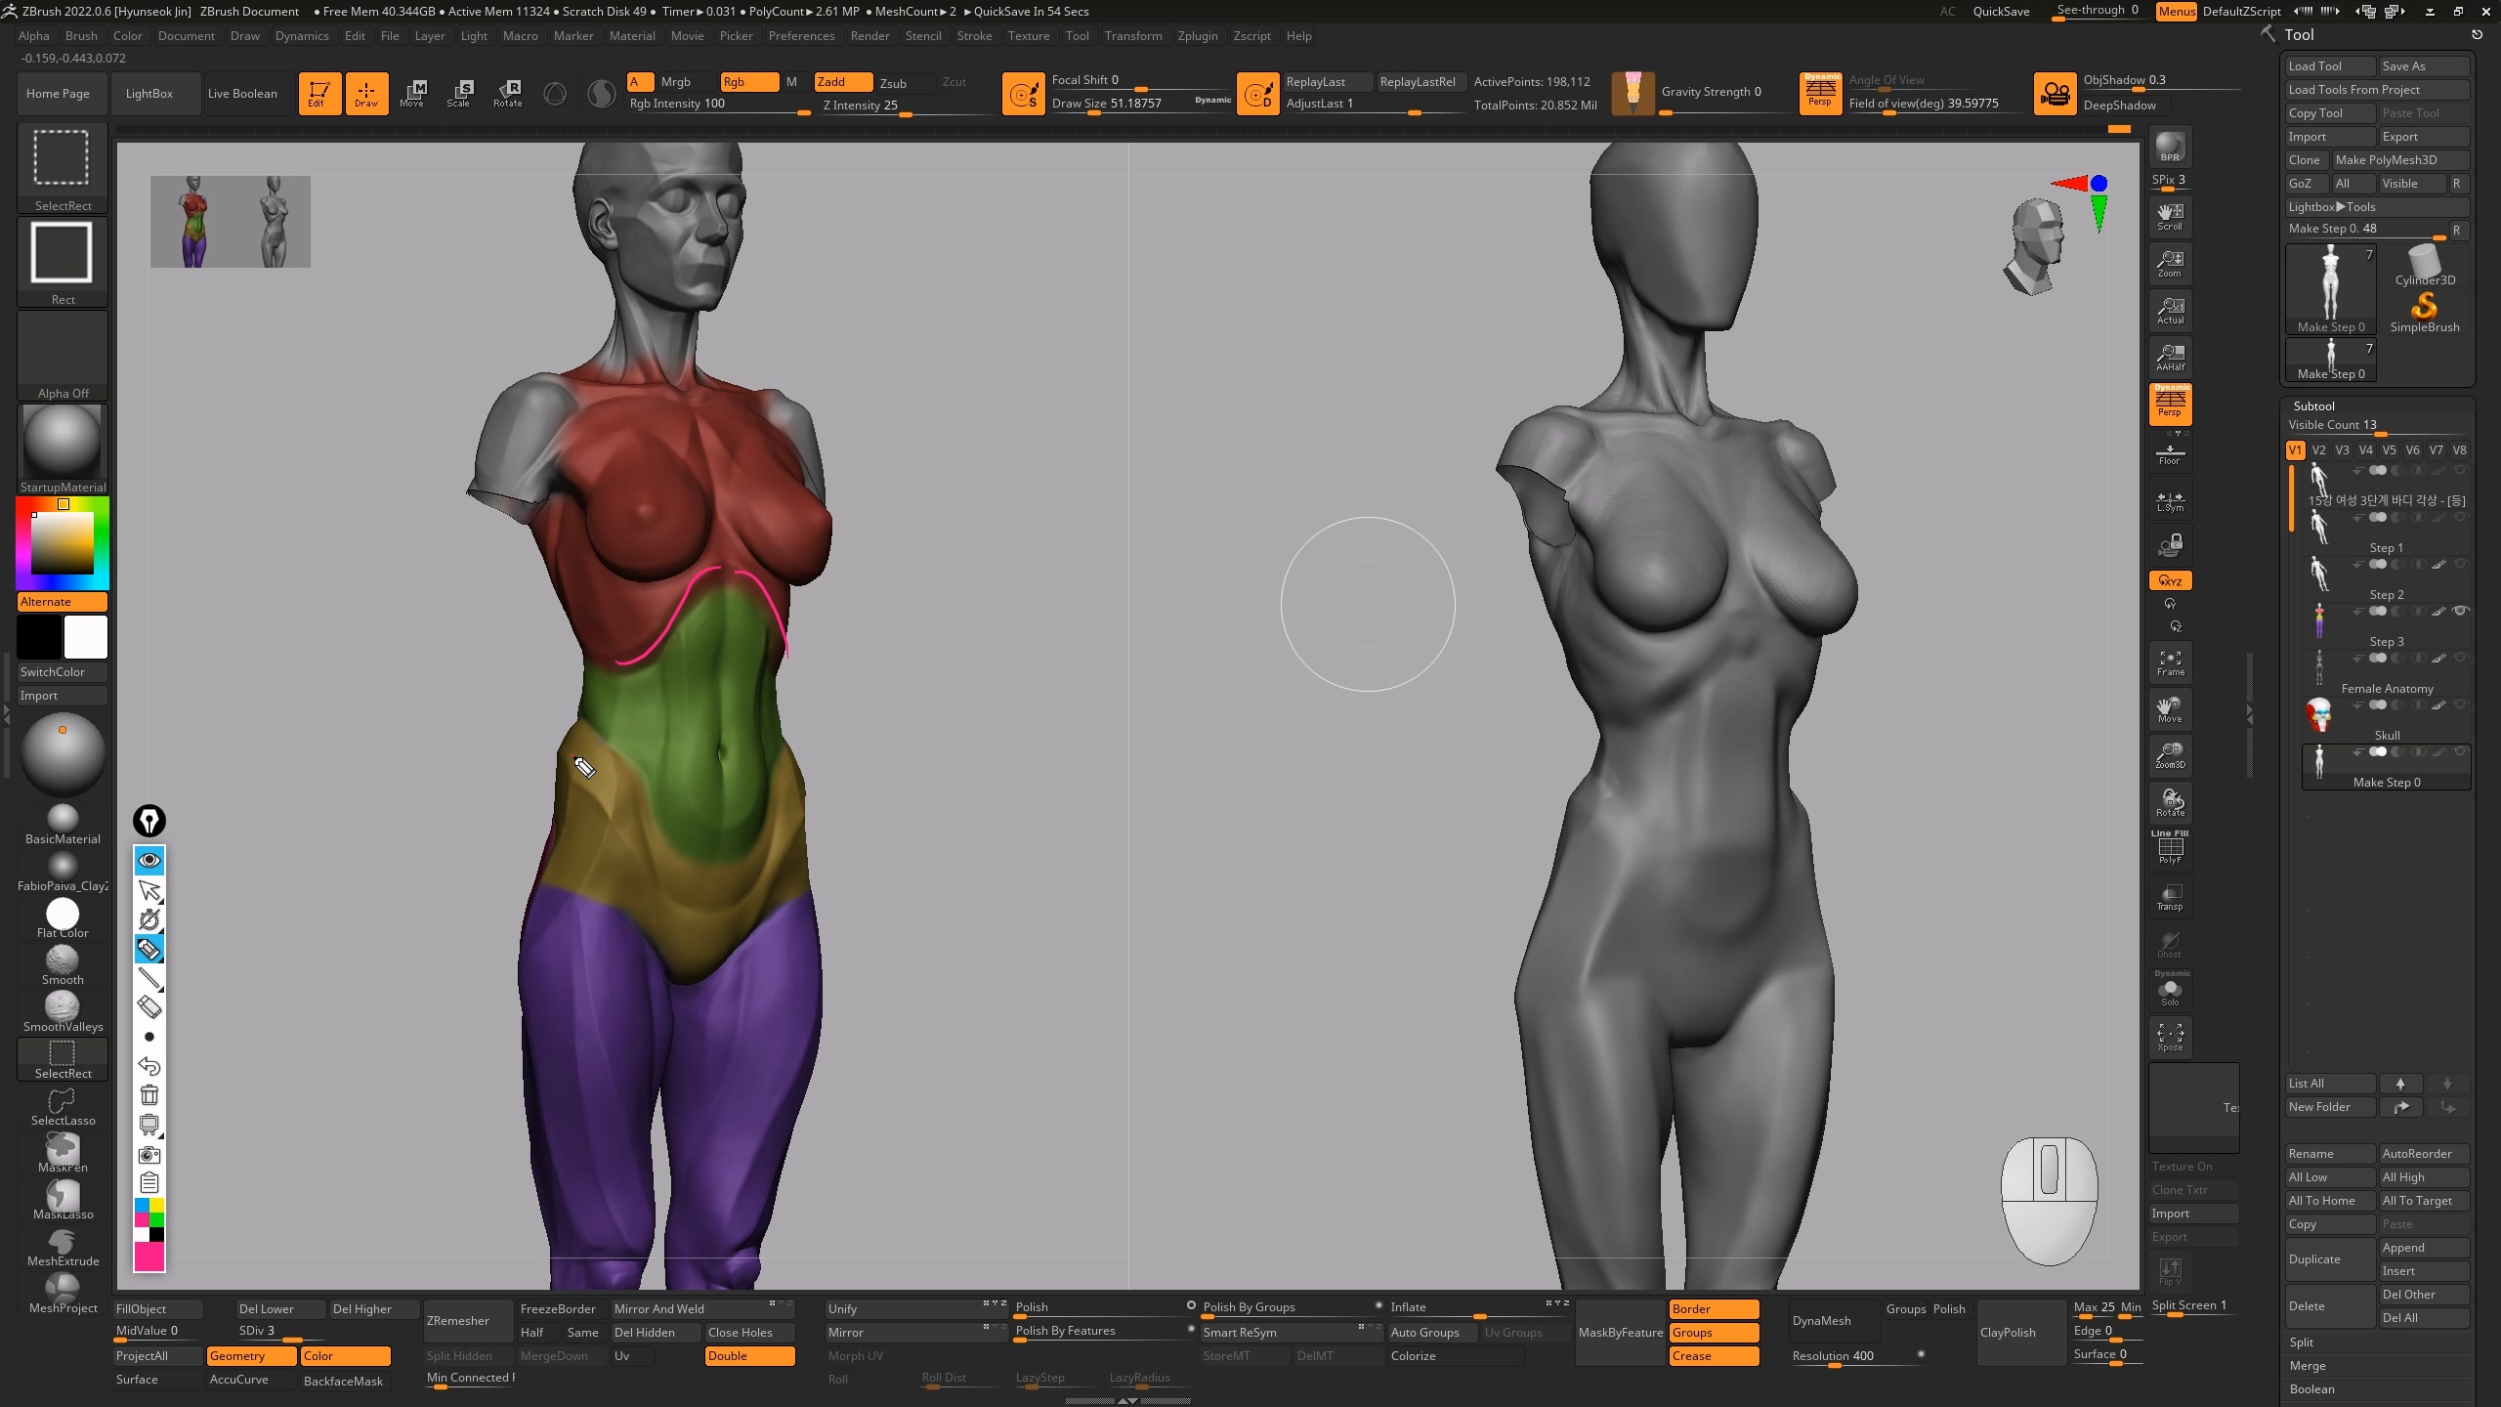Select the Scale transform tool
The width and height of the screenshot is (2501, 1407).
pos(459,93)
